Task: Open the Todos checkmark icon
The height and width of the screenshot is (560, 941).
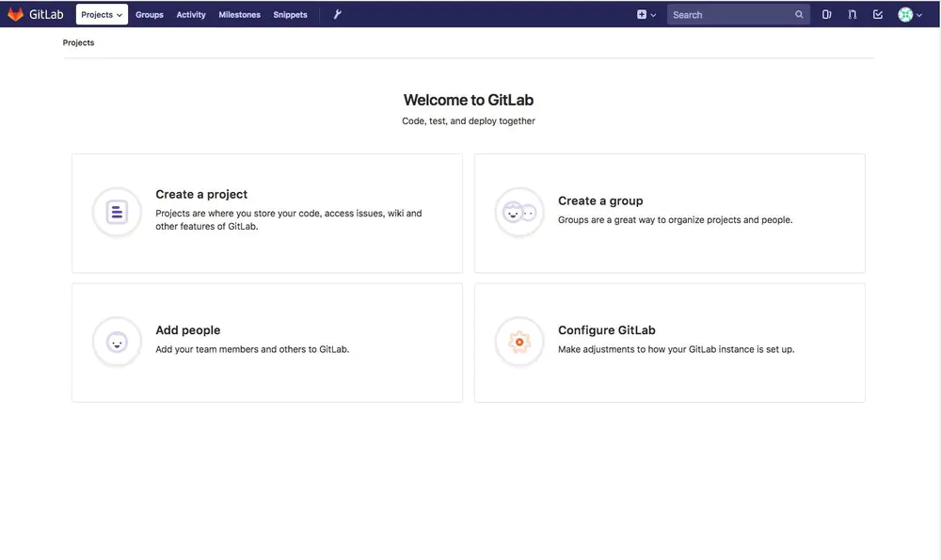Action: (878, 14)
